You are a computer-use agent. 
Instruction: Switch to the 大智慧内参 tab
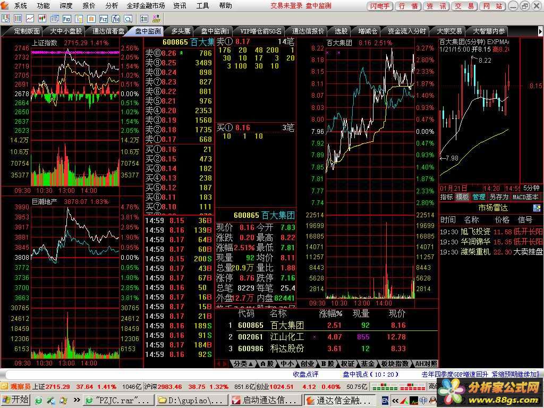pos(489,31)
